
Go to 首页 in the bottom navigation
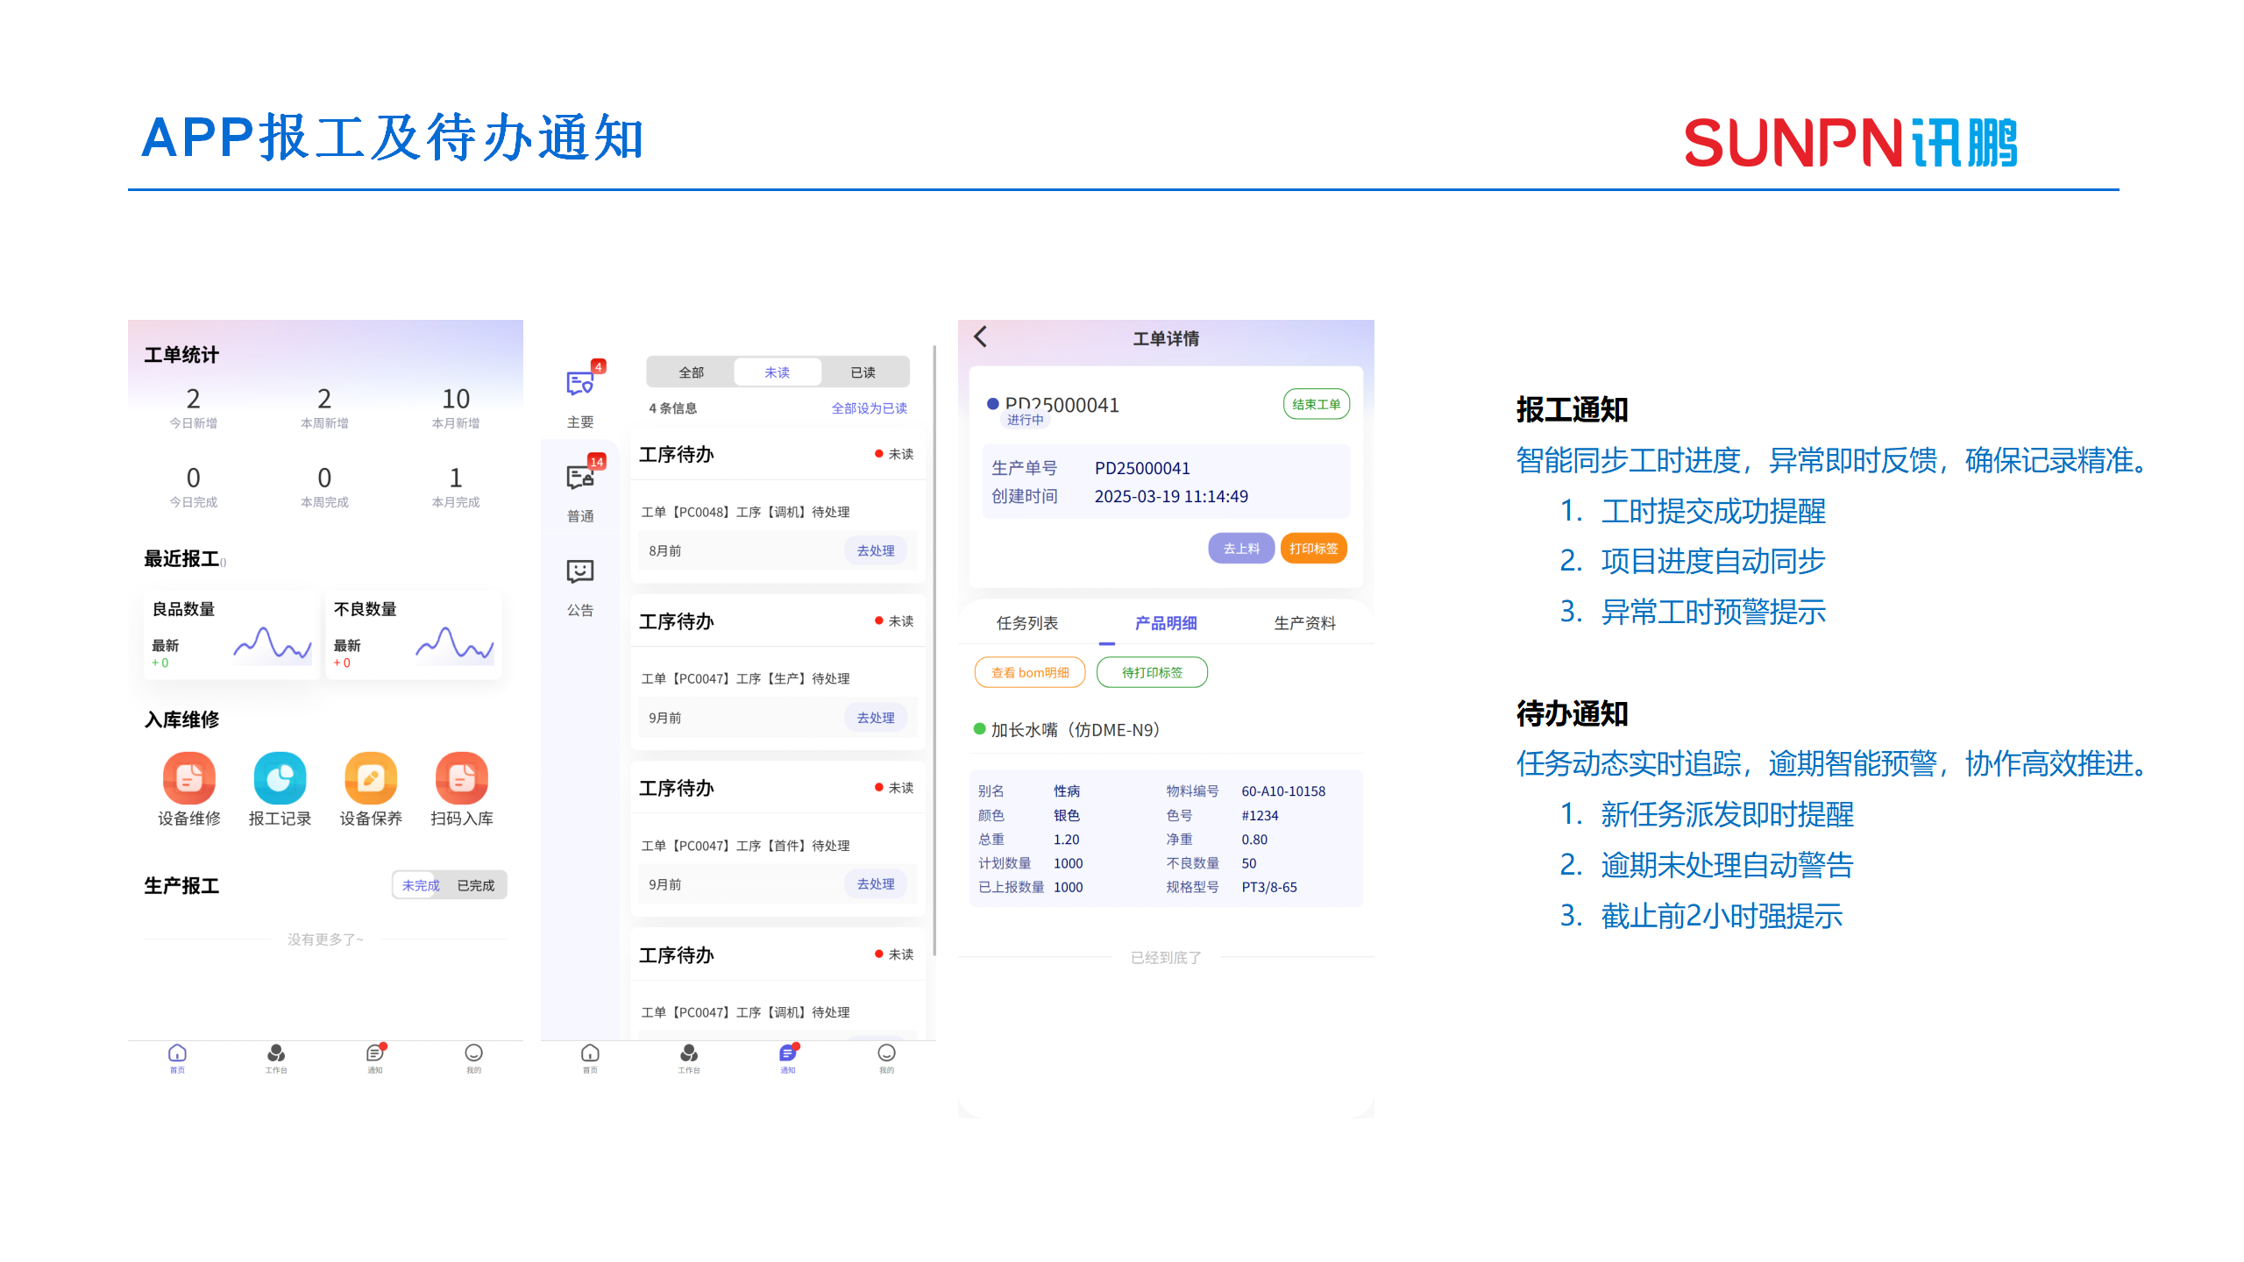pyautogui.click(x=176, y=1059)
